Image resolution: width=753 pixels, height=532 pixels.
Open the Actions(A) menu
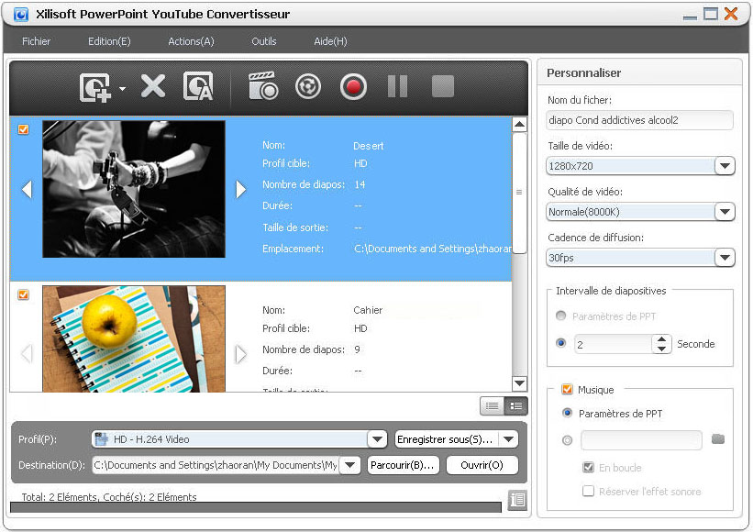point(191,41)
